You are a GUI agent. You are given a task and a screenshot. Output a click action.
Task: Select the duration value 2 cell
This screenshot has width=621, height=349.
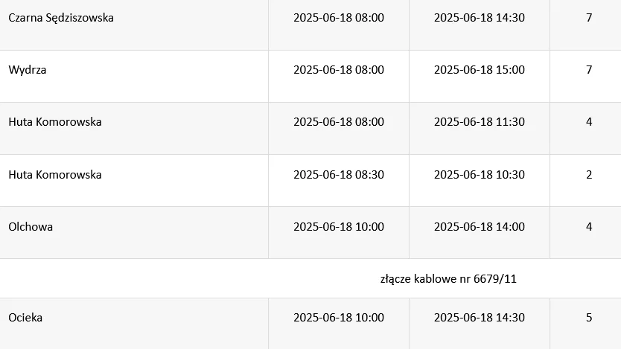(x=585, y=180)
